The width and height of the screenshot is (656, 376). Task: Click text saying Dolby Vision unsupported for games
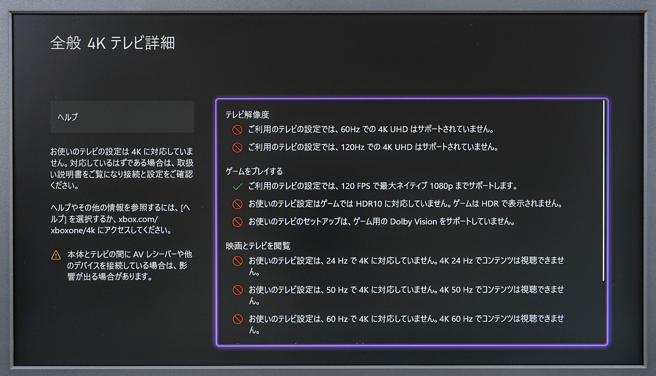tap(381, 221)
